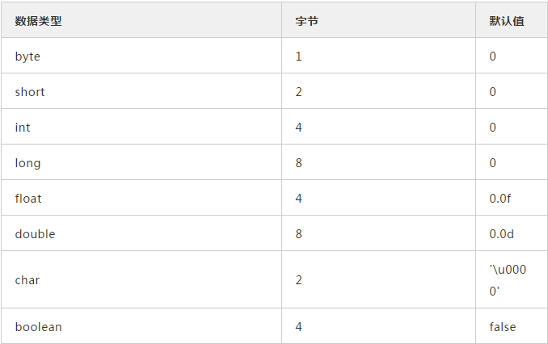Select the default value in long row
Viewport: 548px width, 344px height.
click(493, 163)
